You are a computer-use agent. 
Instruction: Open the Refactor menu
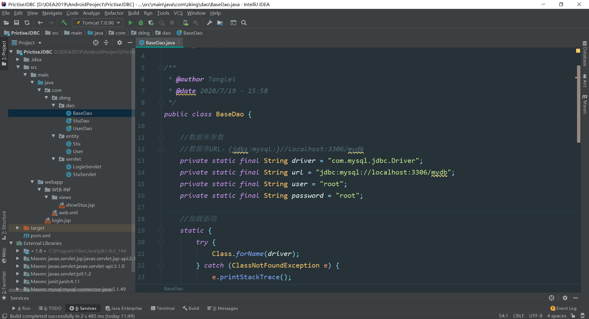point(114,13)
